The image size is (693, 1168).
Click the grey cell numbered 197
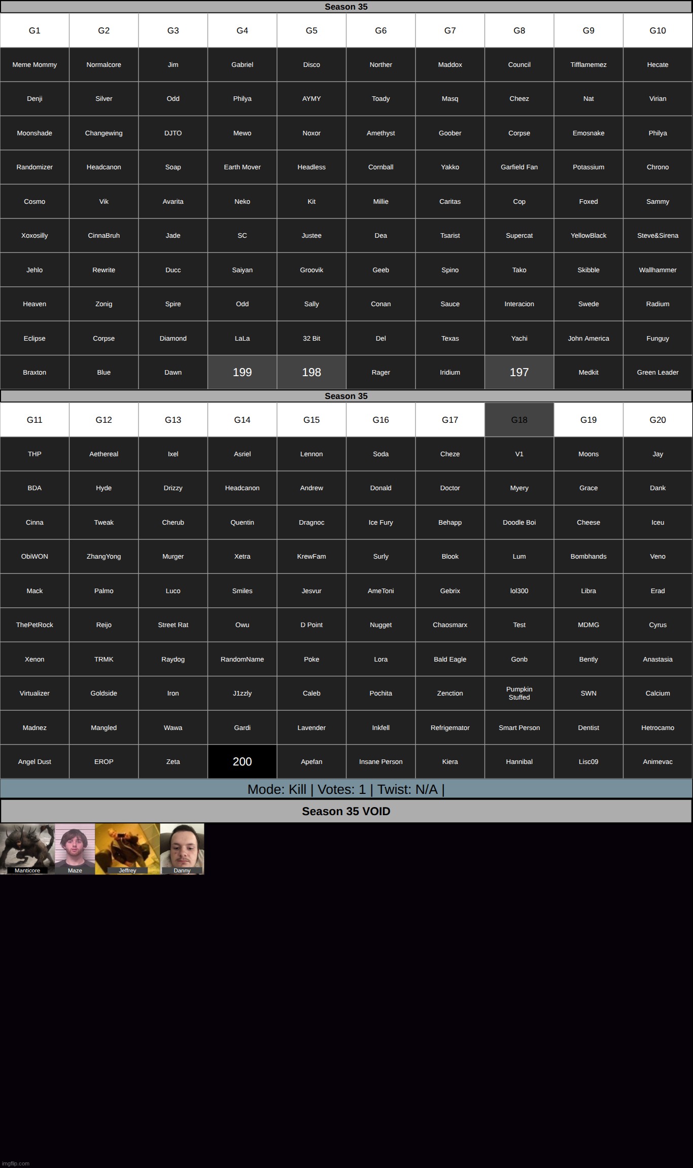coord(519,372)
